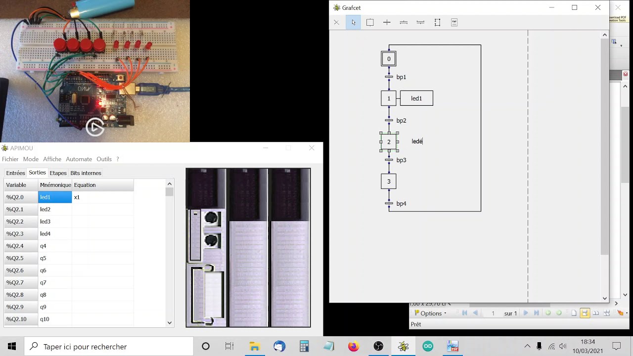Image resolution: width=633 pixels, height=356 pixels.
Task: Go to next page with arrow button
Action: (x=526, y=313)
